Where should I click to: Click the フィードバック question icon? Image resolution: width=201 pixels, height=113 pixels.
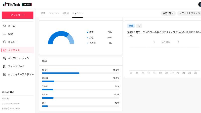pos(5,66)
